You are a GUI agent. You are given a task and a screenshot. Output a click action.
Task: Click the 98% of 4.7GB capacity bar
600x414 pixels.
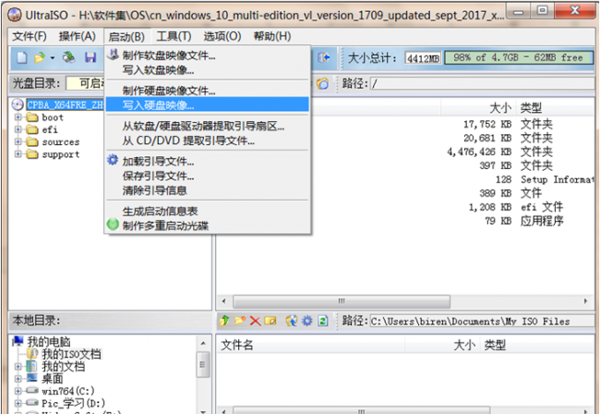click(519, 58)
